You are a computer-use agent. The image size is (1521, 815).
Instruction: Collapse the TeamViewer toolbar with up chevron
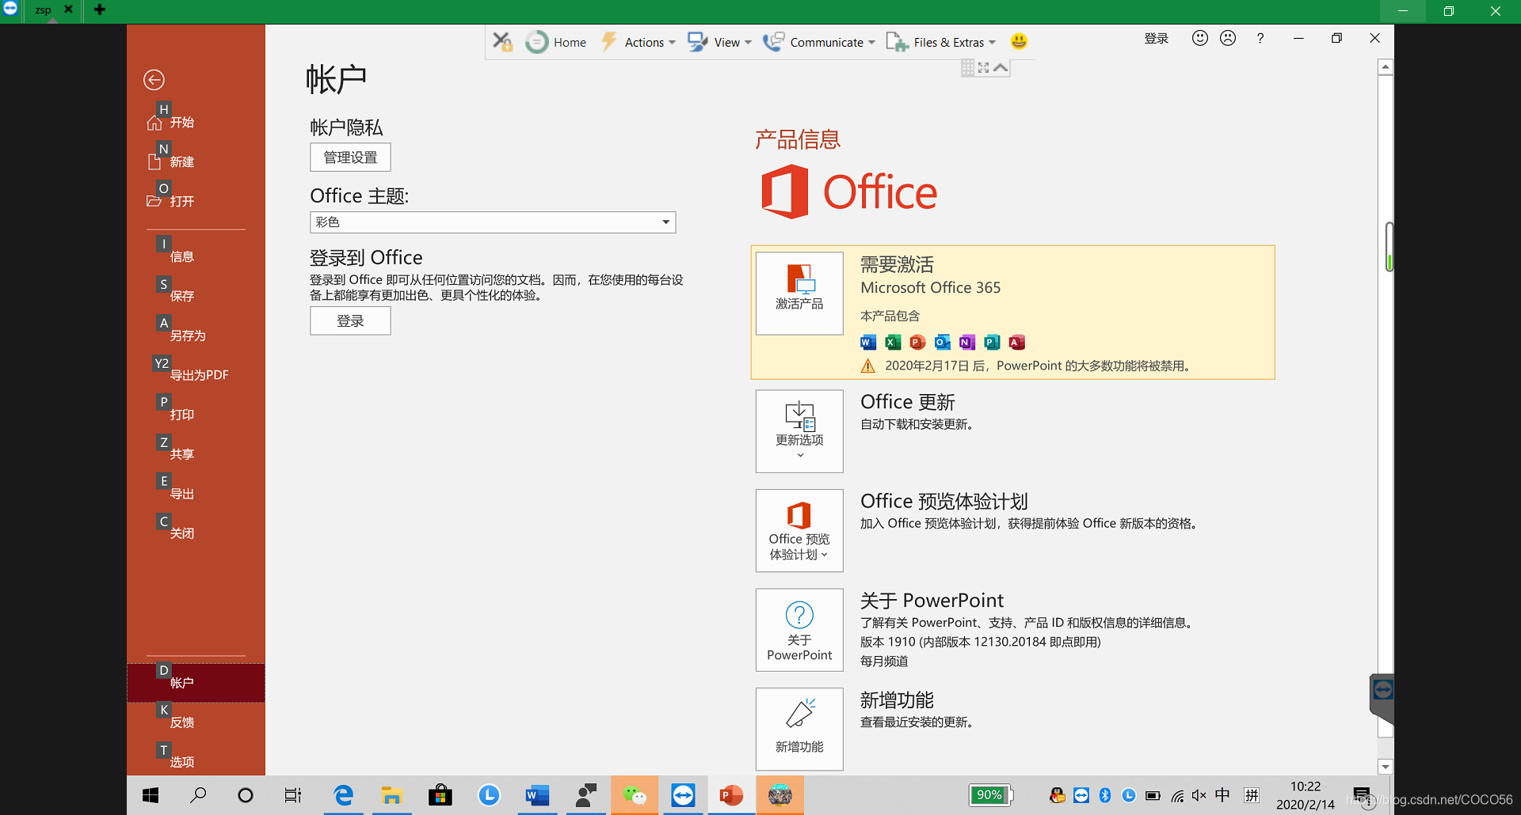tap(1001, 68)
